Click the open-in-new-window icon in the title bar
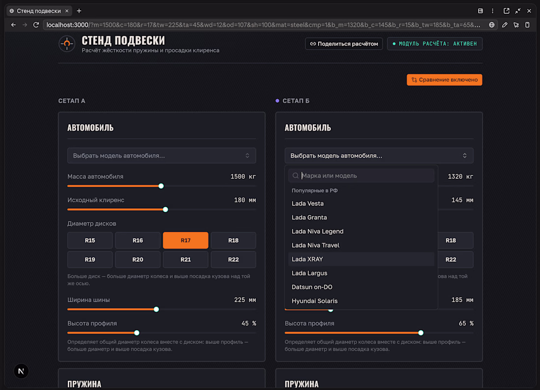The width and height of the screenshot is (540, 390). 506,11
